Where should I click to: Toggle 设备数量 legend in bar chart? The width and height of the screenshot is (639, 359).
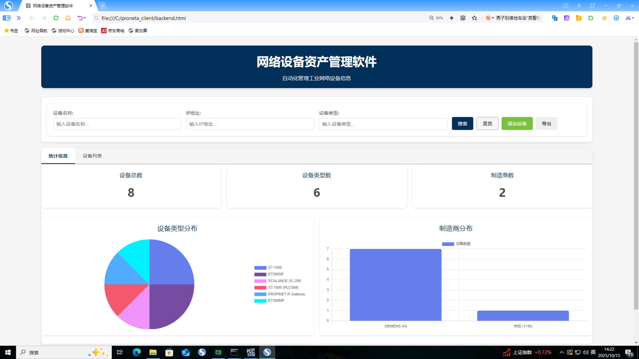tap(463, 244)
